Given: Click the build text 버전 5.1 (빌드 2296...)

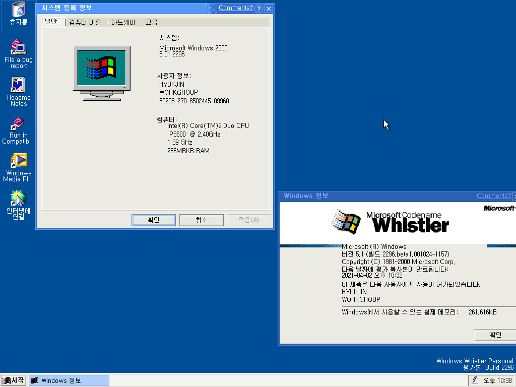Looking at the screenshot, I should point(396,254).
